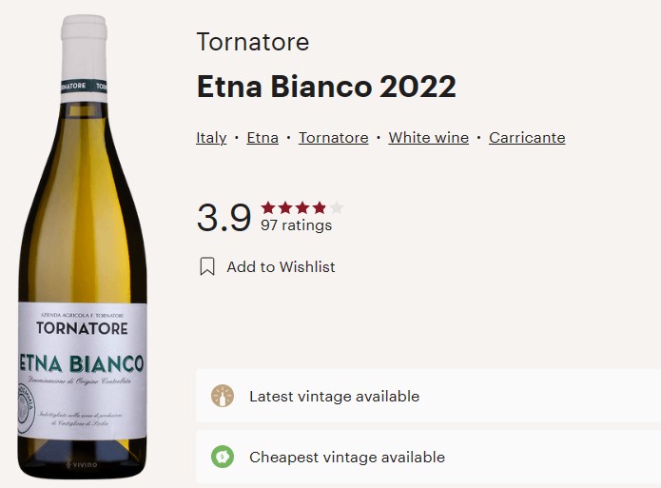Click the bookmark icon beside Add to Wishlist
Screen dimensions: 661x488
(x=207, y=267)
